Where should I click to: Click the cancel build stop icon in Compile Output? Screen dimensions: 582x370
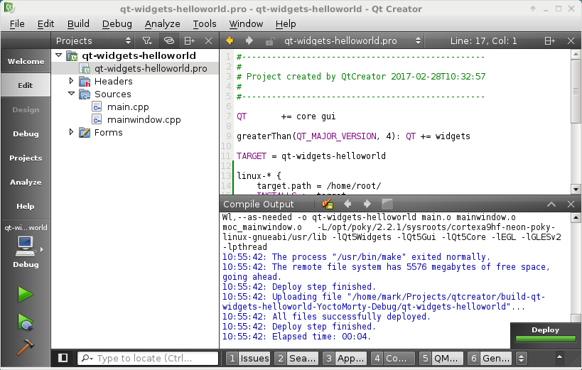click(387, 204)
